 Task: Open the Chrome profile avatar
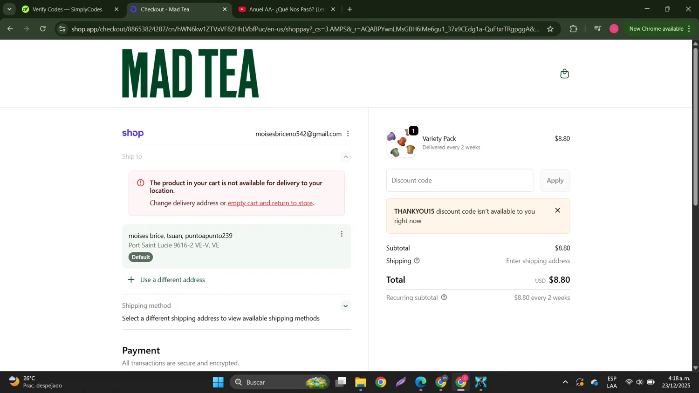[614, 29]
